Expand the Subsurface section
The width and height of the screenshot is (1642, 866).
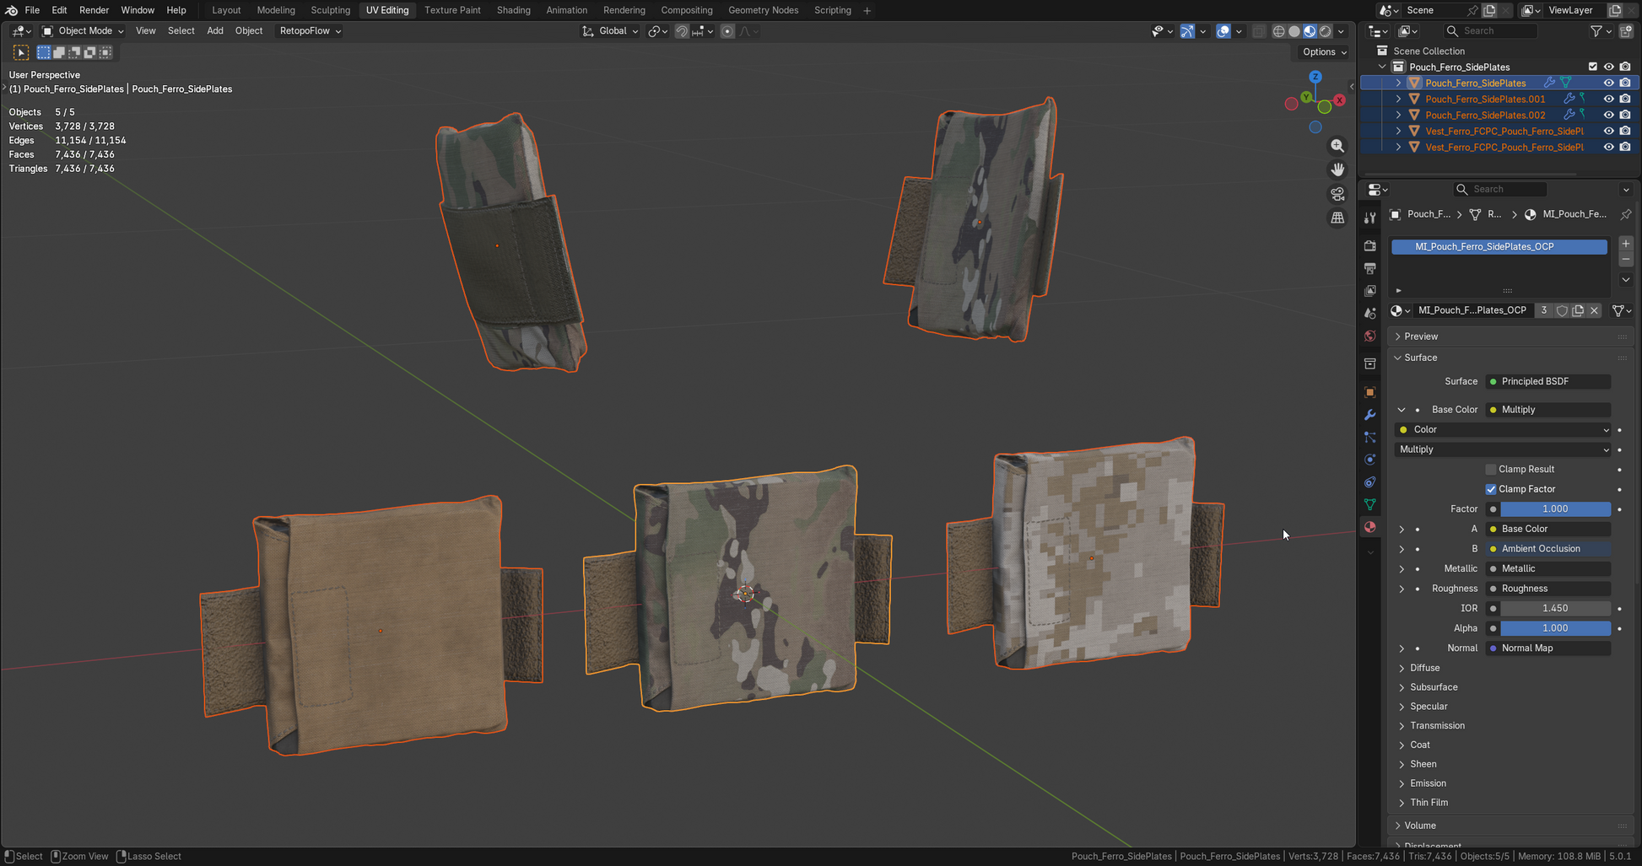[x=1433, y=687]
